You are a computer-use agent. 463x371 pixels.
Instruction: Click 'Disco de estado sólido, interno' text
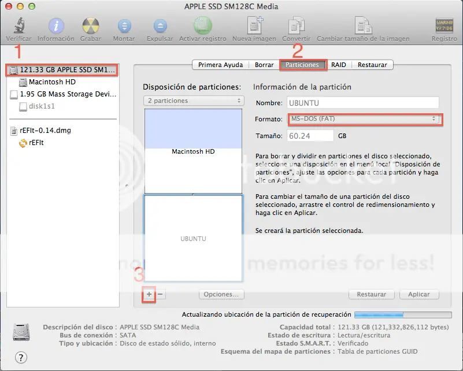pyautogui.click(x=168, y=343)
